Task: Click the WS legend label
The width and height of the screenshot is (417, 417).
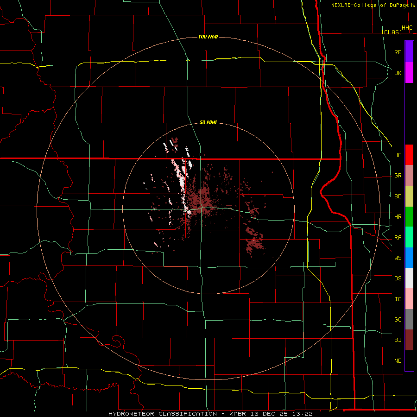Action: (398, 258)
